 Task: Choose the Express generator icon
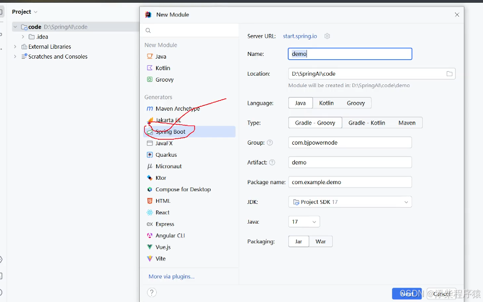point(150,224)
